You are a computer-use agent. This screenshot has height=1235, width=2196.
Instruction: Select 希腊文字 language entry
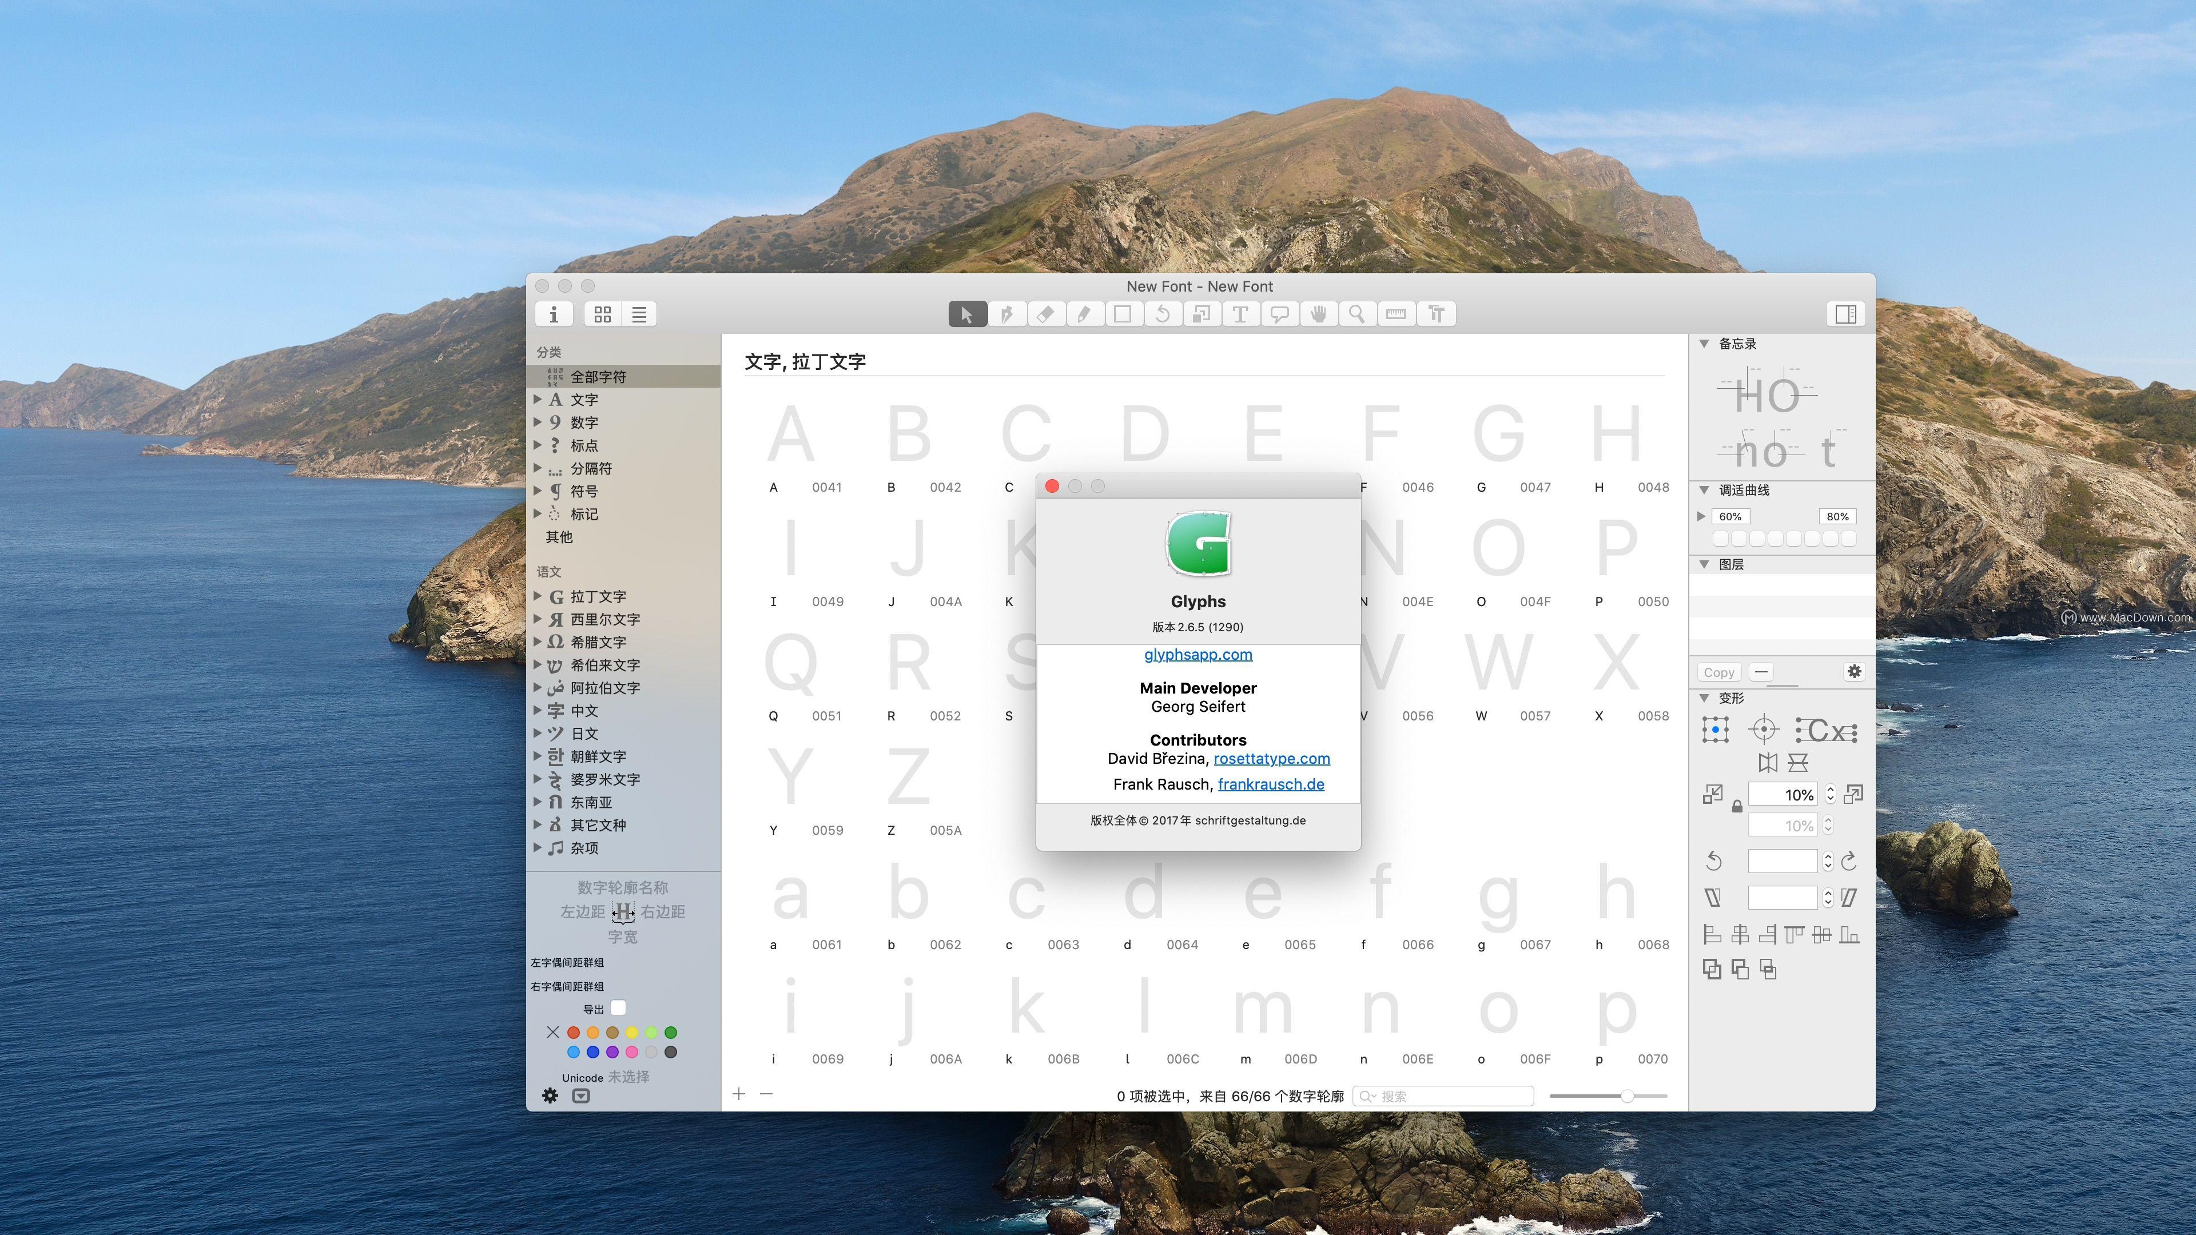pyautogui.click(x=598, y=642)
